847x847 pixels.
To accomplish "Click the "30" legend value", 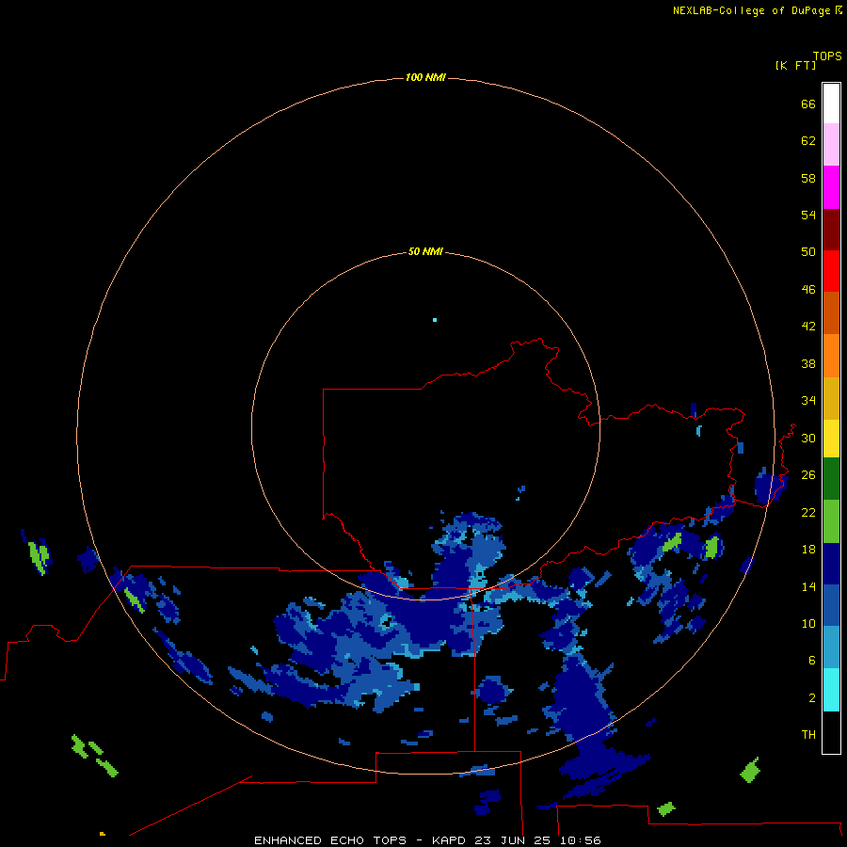I will (808, 438).
